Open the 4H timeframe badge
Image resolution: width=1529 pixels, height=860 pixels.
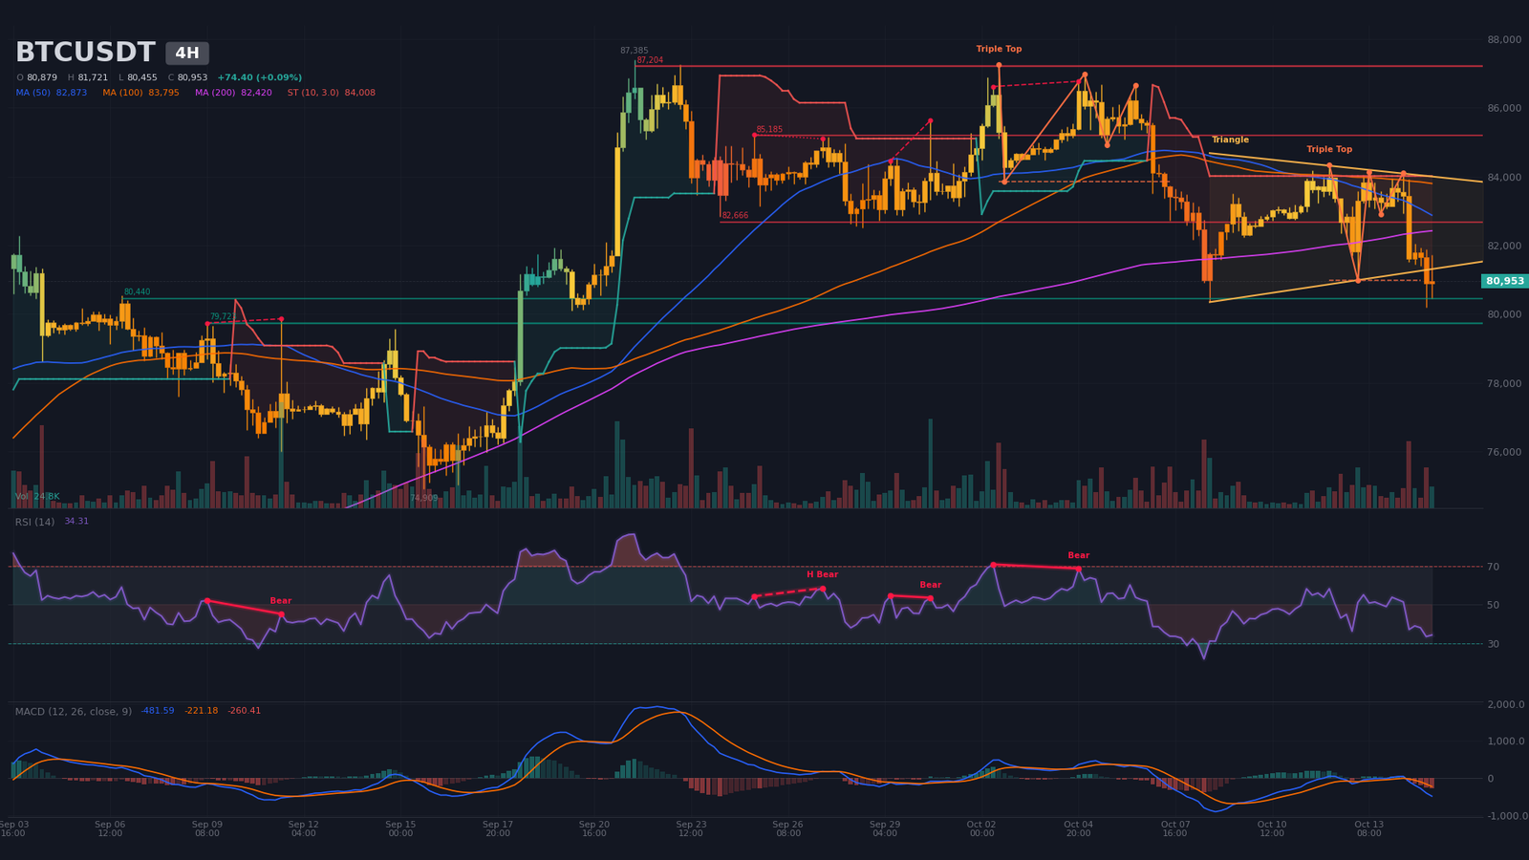[x=187, y=54]
